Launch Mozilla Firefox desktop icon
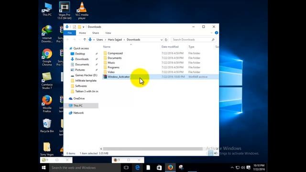 (47, 104)
